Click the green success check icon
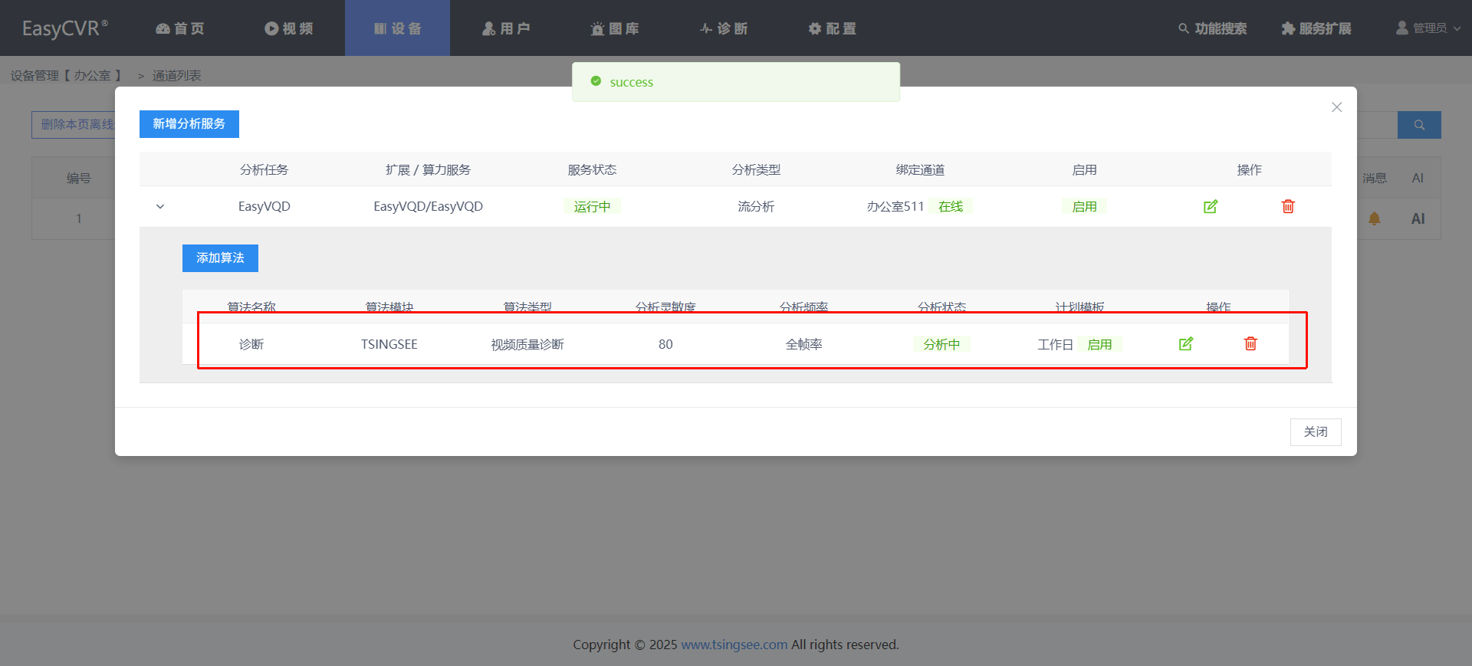1472x666 pixels. click(x=596, y=81)
